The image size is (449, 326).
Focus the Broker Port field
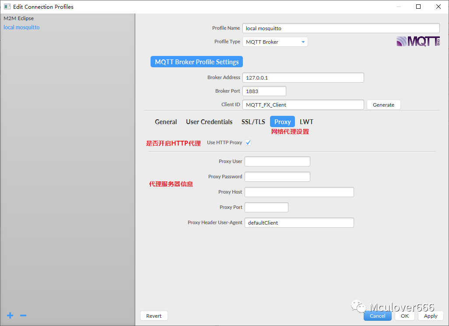pos(264,91)
